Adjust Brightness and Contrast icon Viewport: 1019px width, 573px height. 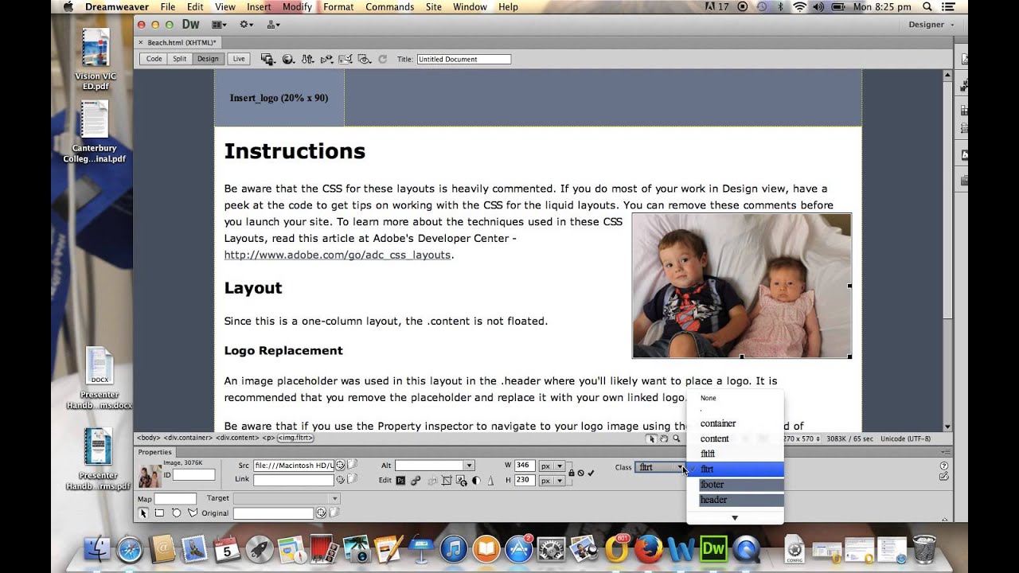click(x=476, y=481)
